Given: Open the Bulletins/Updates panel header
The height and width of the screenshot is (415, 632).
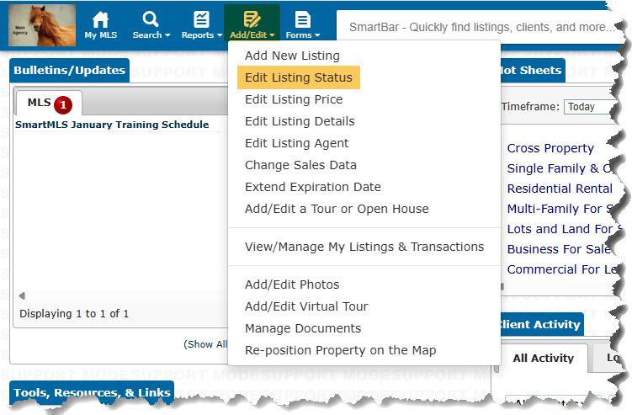Looking at the screenshot, I should [69, 71].
